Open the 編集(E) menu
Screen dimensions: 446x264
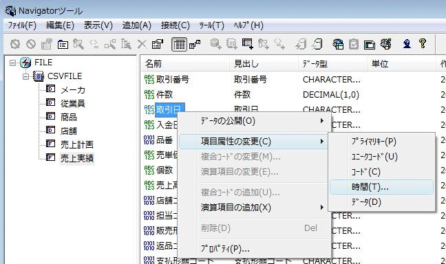(60, 25)
